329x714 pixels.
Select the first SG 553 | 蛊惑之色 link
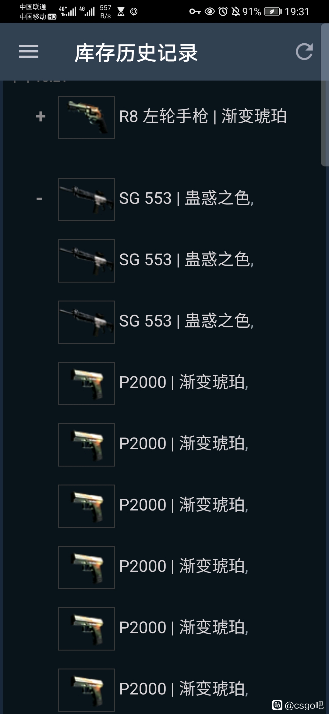pyautogui.click(x=186, y=198)
